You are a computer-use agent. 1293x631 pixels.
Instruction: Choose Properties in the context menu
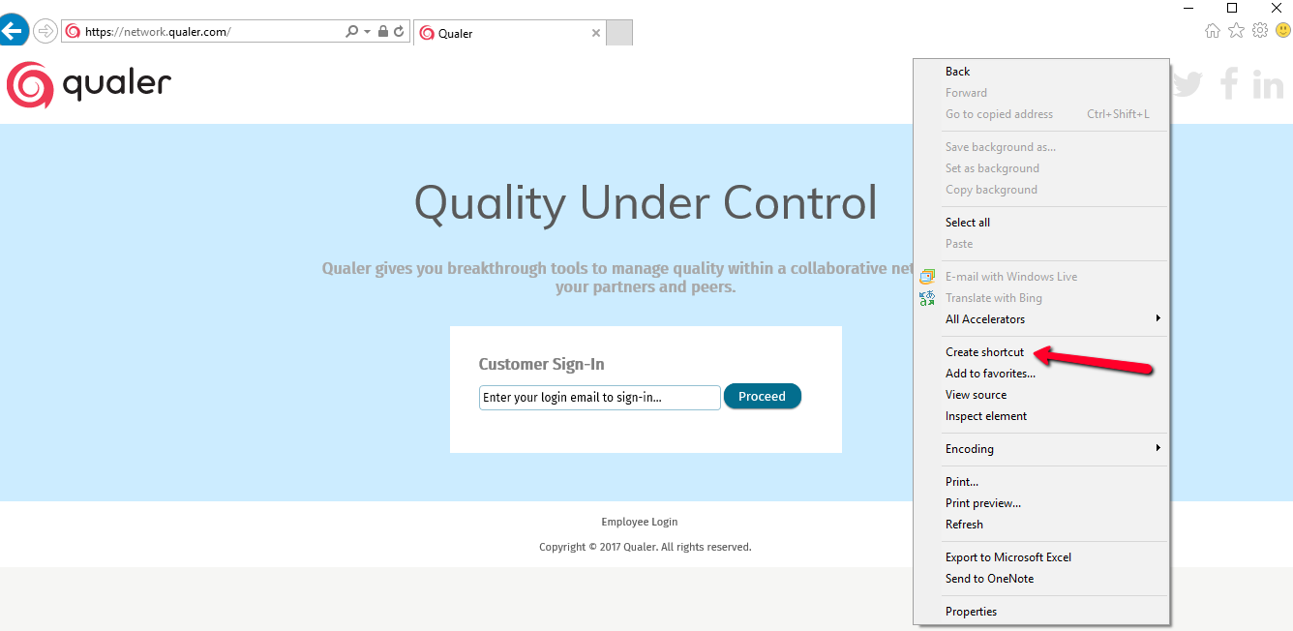pos(1042,612)
